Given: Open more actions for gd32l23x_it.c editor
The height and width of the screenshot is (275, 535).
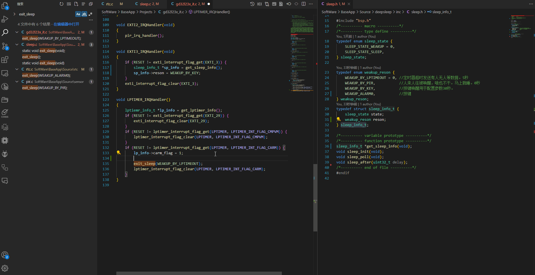Looking at the screenshot, I should coord(311,4).
